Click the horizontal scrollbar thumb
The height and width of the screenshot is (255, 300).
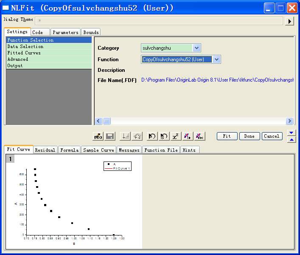pyautogui.click(x=107, y=121)
